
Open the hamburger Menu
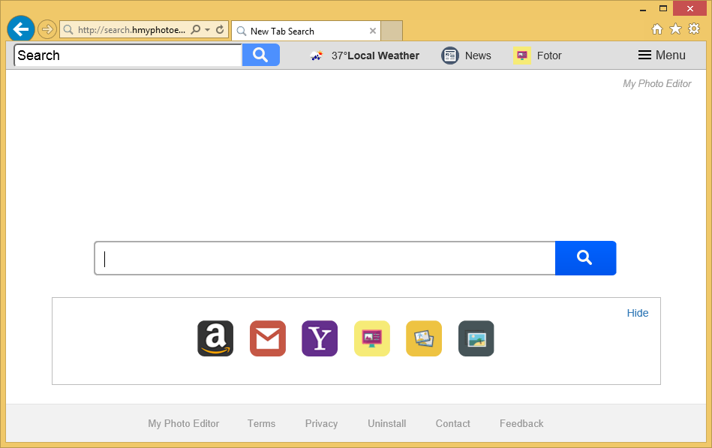tap(662, 55)
